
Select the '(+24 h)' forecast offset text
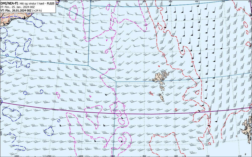click(x=37, y=11)
